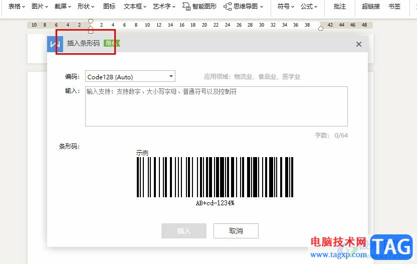Insert a 智能图形 smart graphic

point(199,7)
